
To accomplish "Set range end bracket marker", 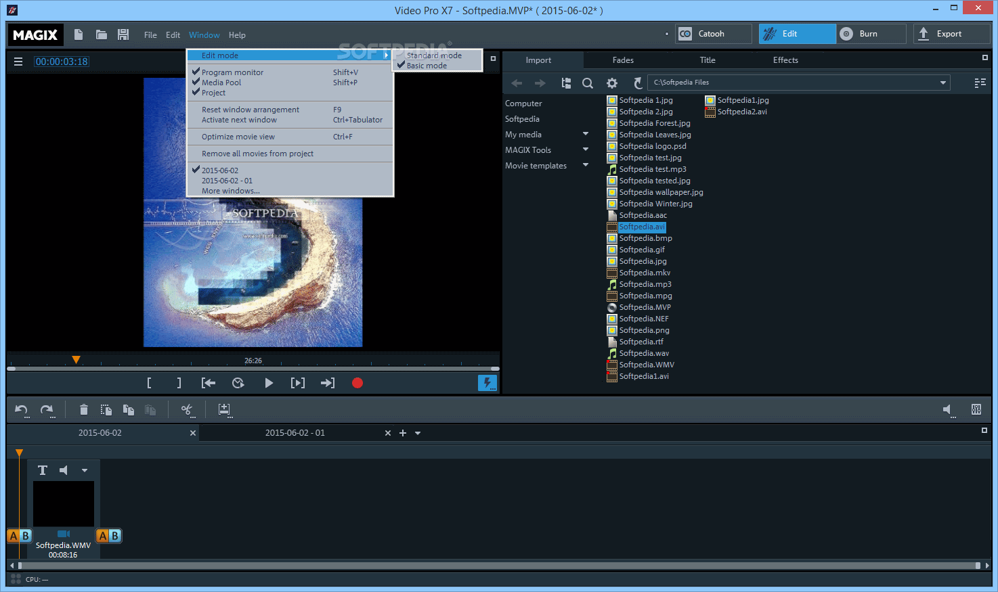I will 179,383.
